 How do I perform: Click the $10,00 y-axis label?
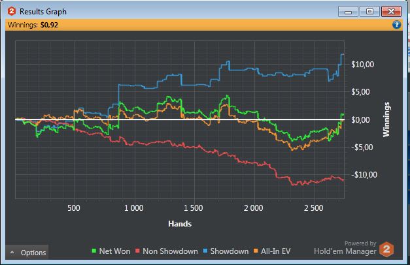(362, 65)
